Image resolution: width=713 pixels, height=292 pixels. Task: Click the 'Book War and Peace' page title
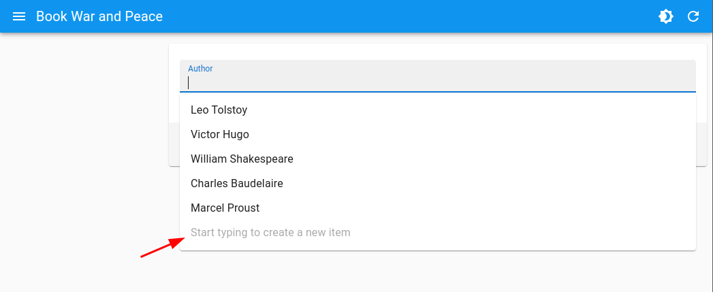coord(99,16)
